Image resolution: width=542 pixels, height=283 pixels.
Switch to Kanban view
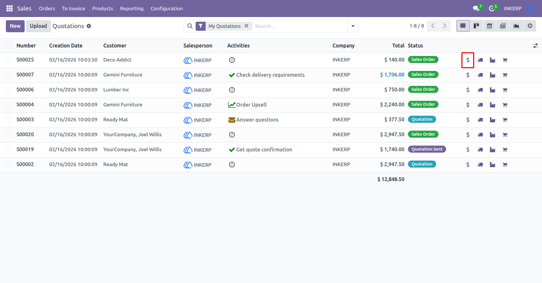476,26
